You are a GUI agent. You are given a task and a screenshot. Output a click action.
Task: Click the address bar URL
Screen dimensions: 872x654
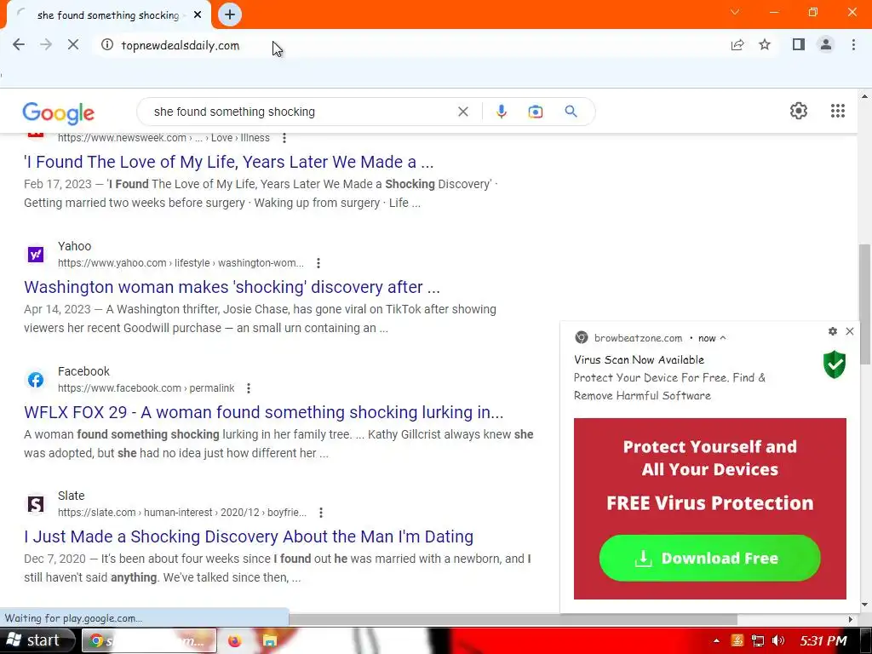tap(181, 46)
